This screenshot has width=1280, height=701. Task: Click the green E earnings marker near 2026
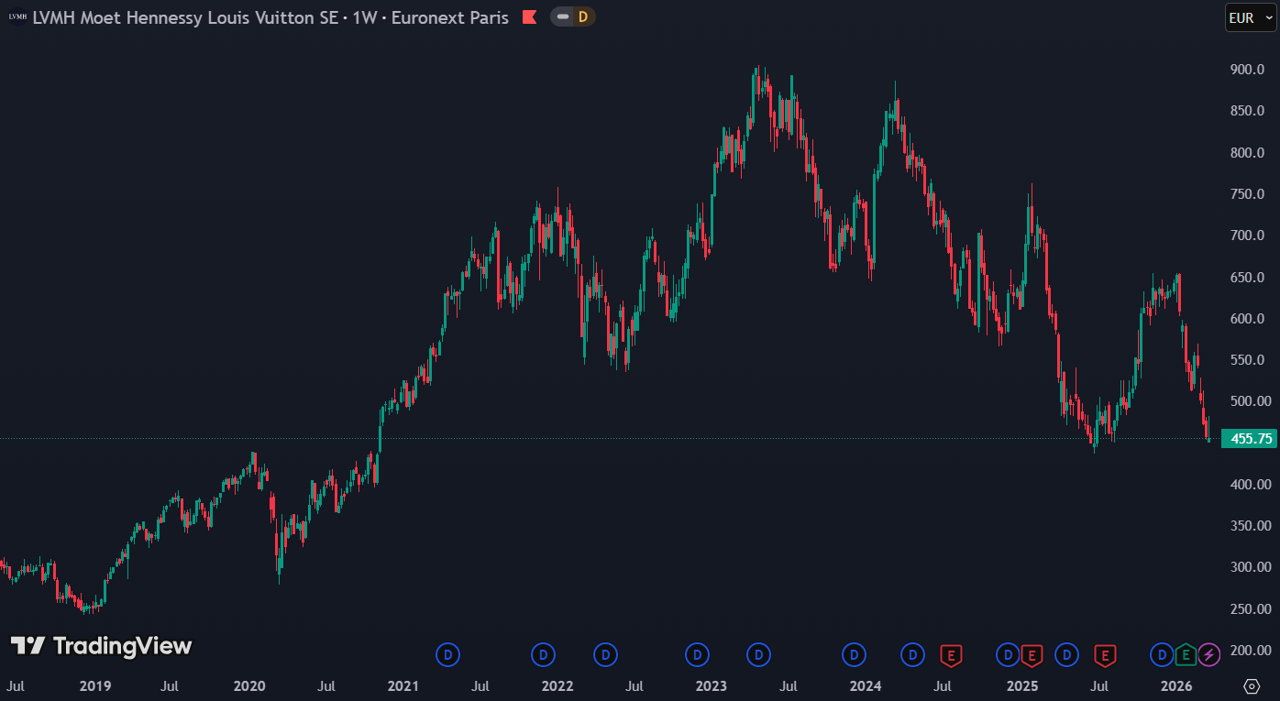point(1186,654)
